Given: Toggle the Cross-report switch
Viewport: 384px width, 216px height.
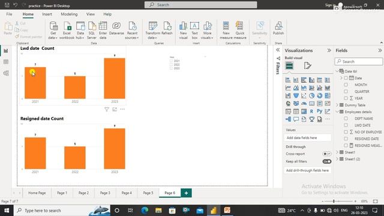Looking at the screenshot, I should coord(326,154).
